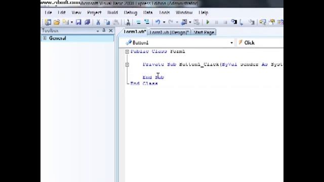
Task: Select the General toolbox category label
Action: click(x=57, y=38)
